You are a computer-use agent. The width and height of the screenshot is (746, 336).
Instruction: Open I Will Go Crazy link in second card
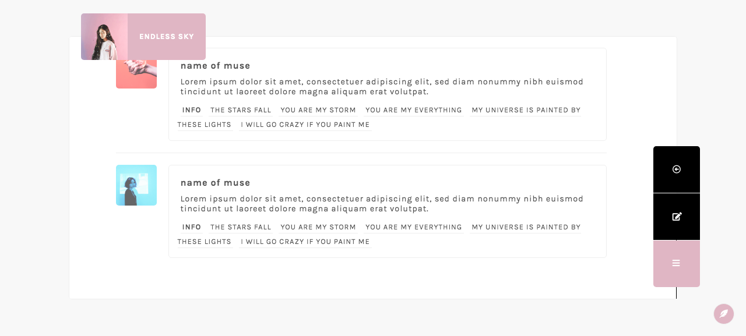click(305, 242)
